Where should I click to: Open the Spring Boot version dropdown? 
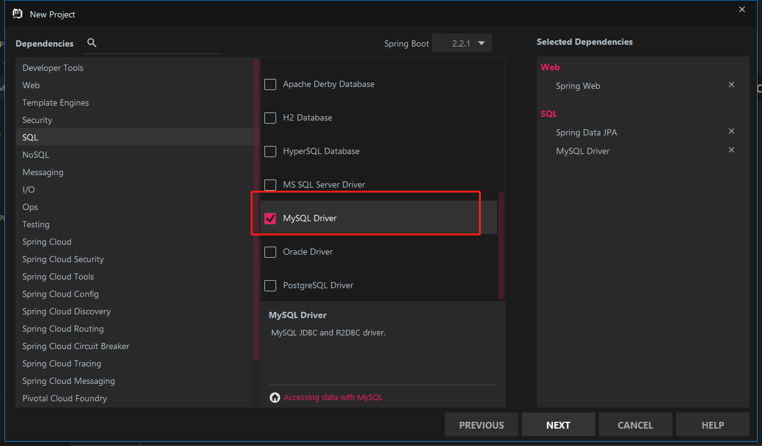point(462,43)
